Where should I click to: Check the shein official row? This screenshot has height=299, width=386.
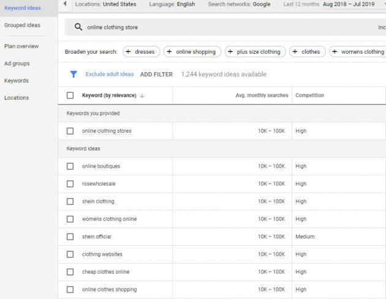pyautogui.click(x=70, y=237)
